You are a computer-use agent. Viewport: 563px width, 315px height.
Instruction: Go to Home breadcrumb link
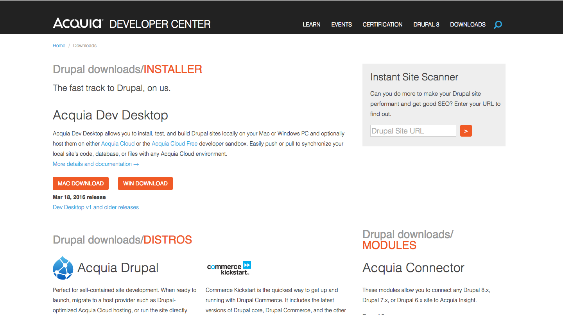coord(59,46)
